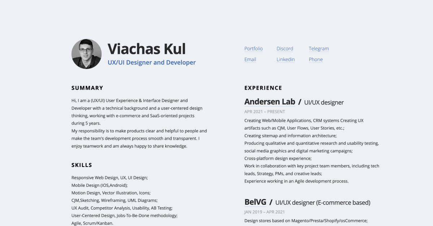Click the Discord contact link
Screen dimensions: 433x226
[285, 49]
